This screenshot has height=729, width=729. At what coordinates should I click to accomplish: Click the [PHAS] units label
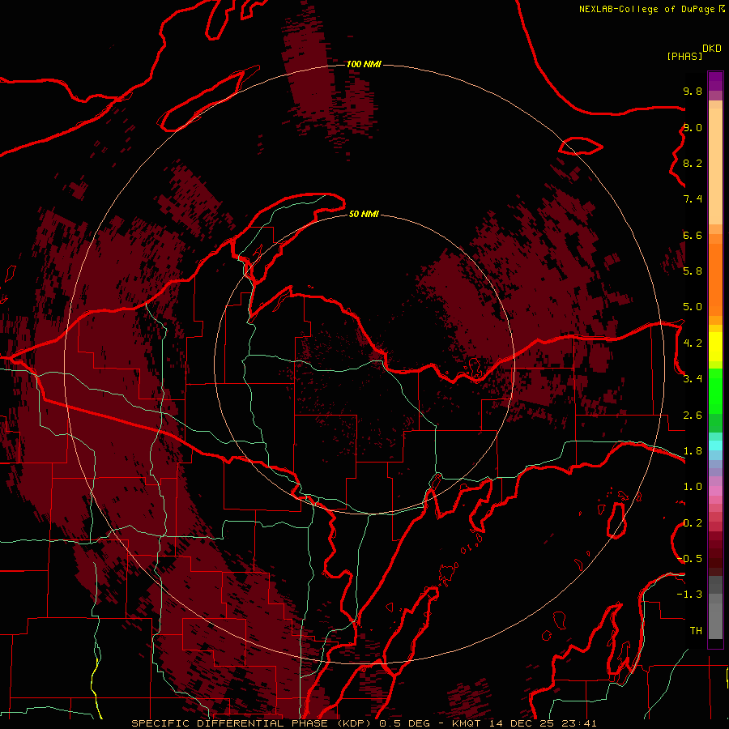[684, 56]
